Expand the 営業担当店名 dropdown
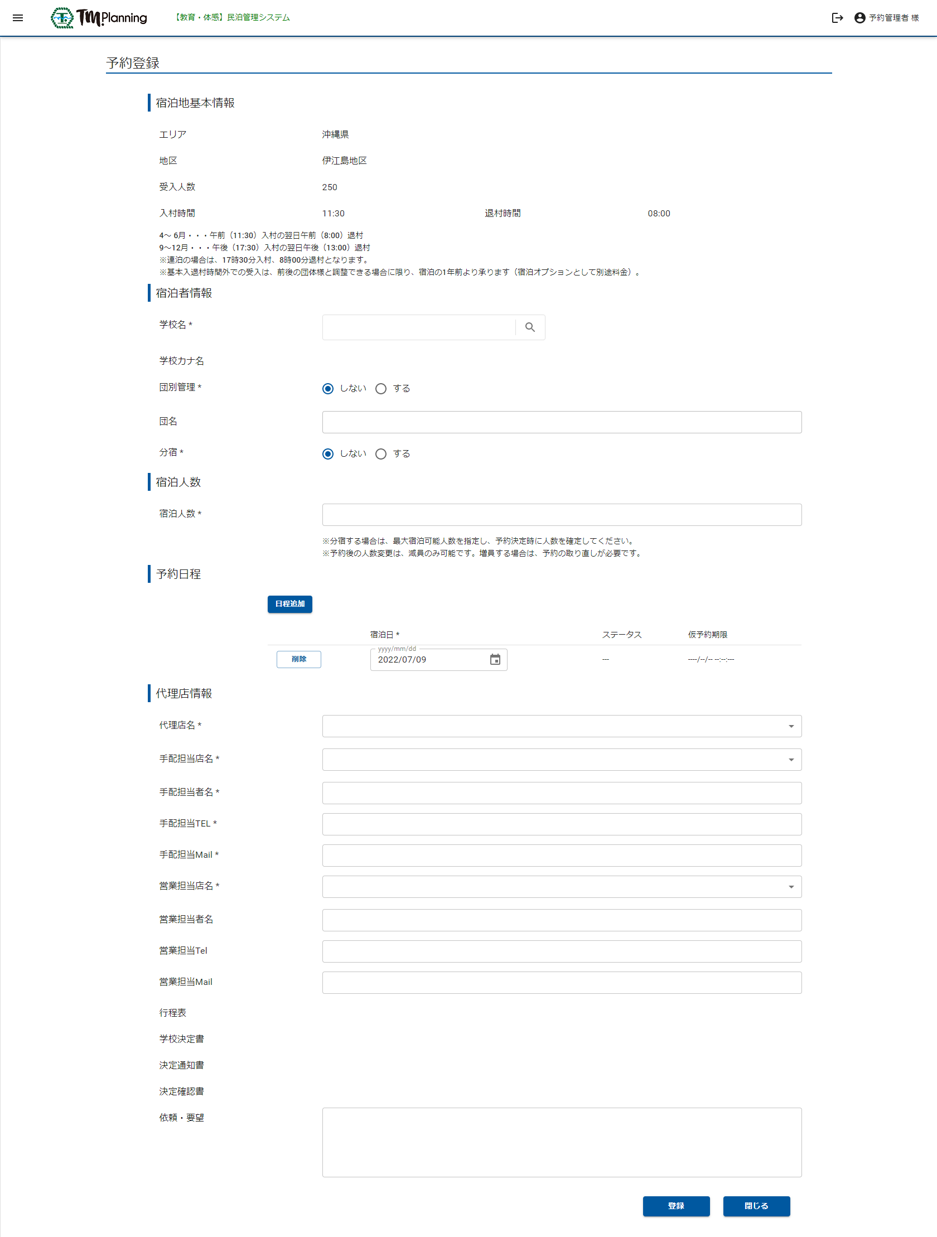This screenshot has width=937, height=1237. tap(562, 886)
